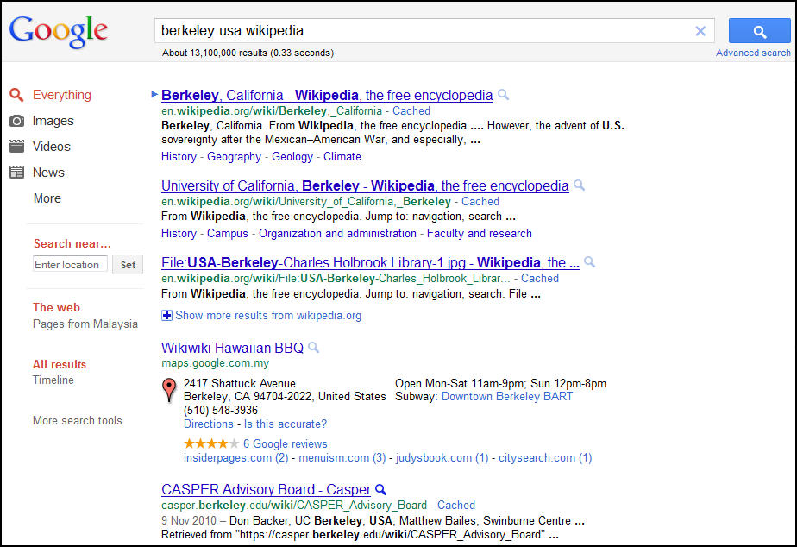
Task: Click Directions link
Action: click(x=209, y=424)
